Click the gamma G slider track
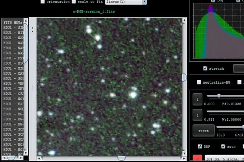The image size is (244, 162). (x=230, y=127)
